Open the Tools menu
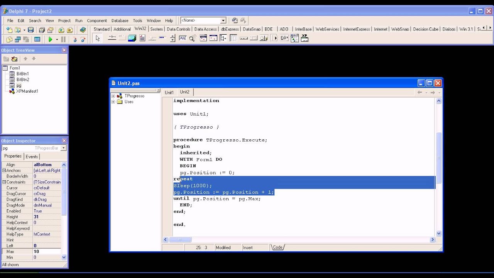Viewport: 494px width, 278px height. tap(138, 20)
